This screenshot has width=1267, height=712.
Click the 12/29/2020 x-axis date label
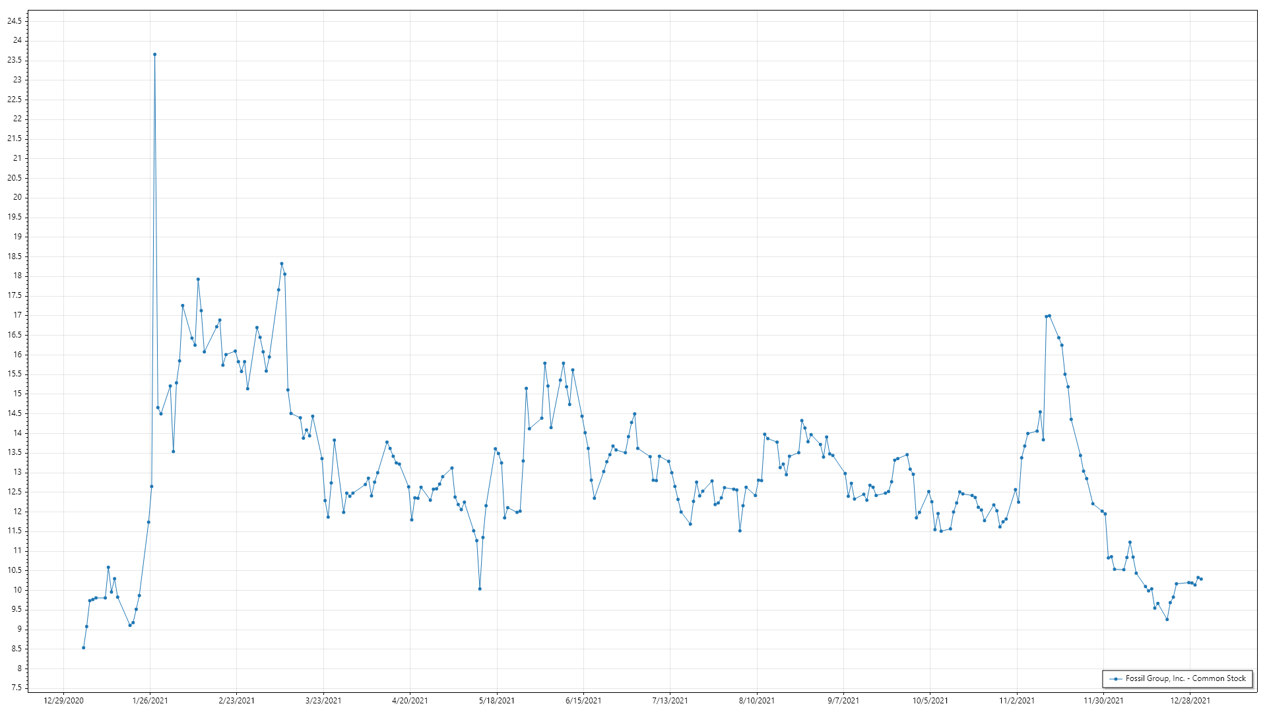point(63,701)
